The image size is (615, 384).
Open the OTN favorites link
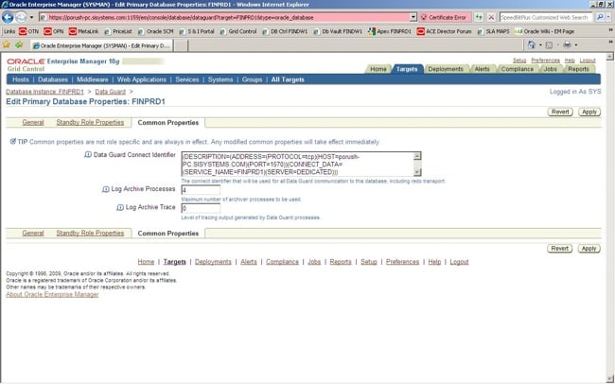click(29, 31)
